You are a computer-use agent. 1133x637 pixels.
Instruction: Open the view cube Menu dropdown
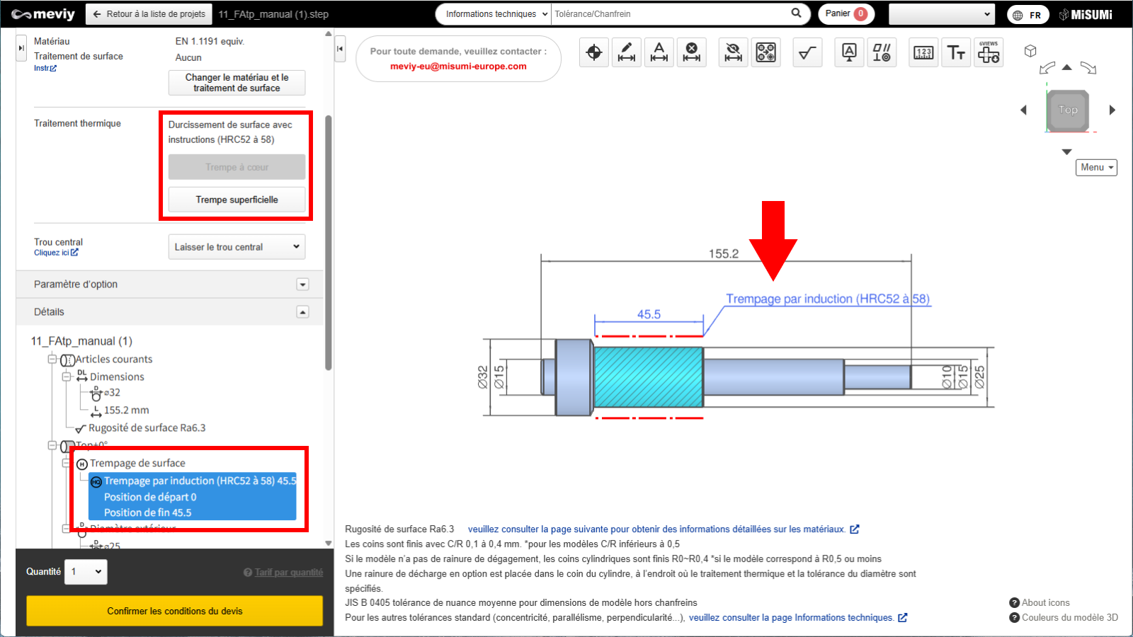click(1096, 168)
